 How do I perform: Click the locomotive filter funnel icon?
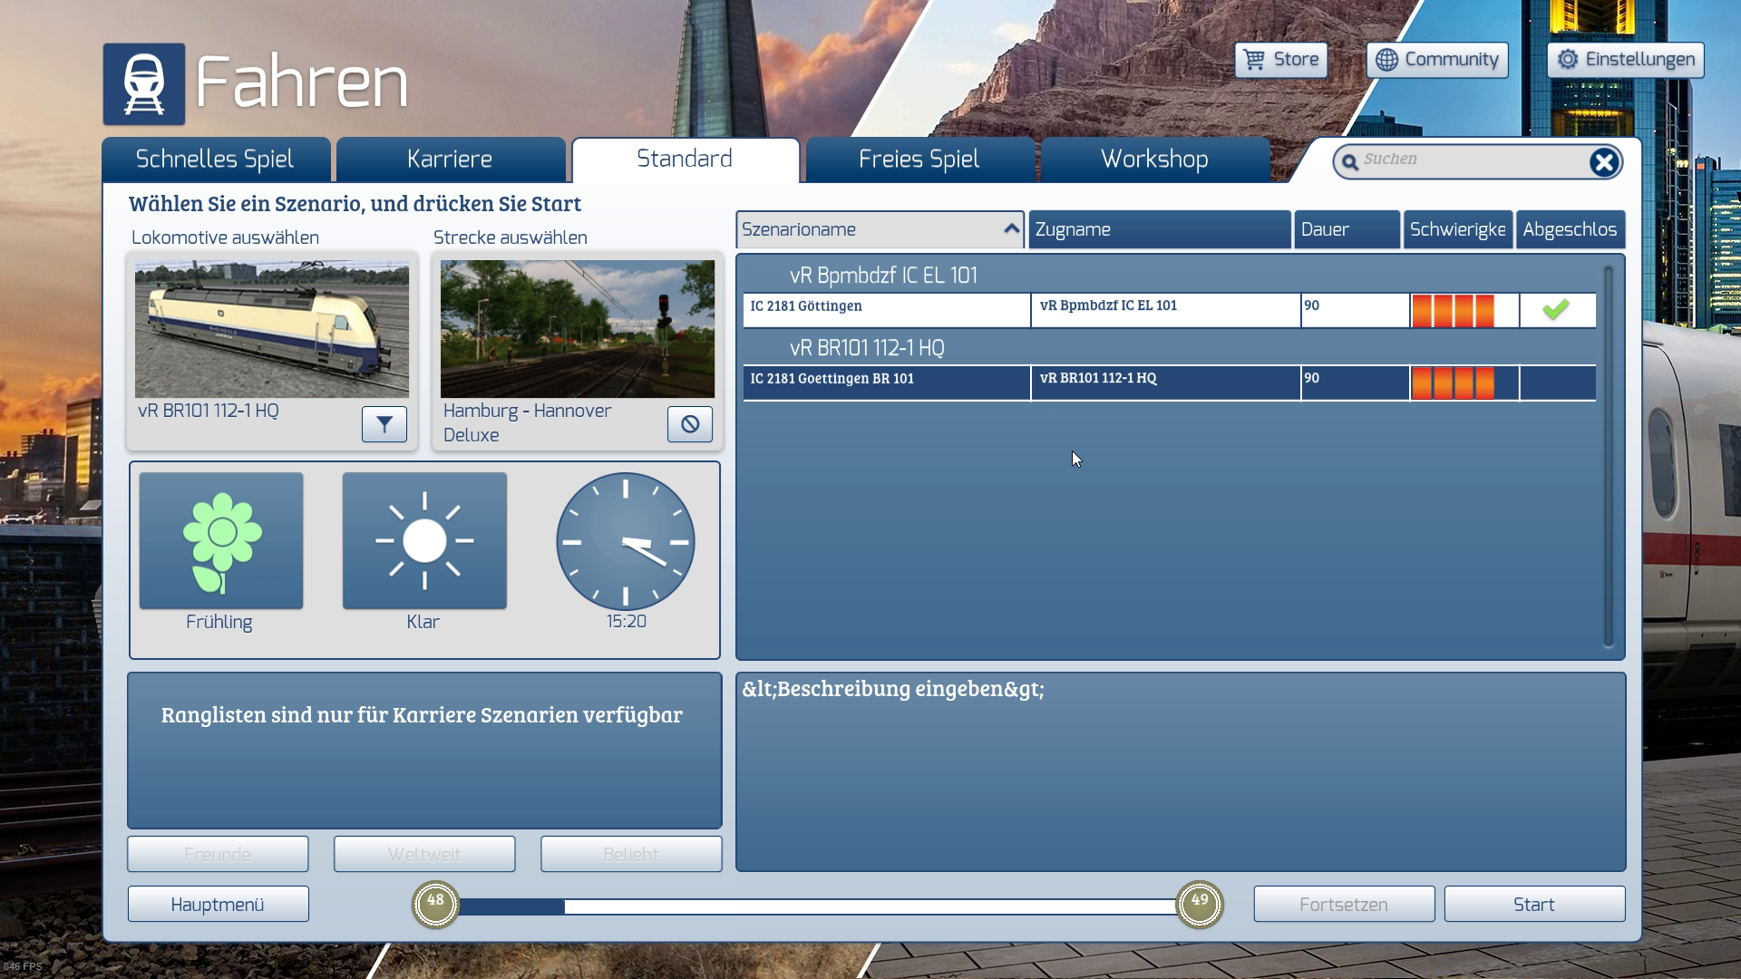point(384,424)
